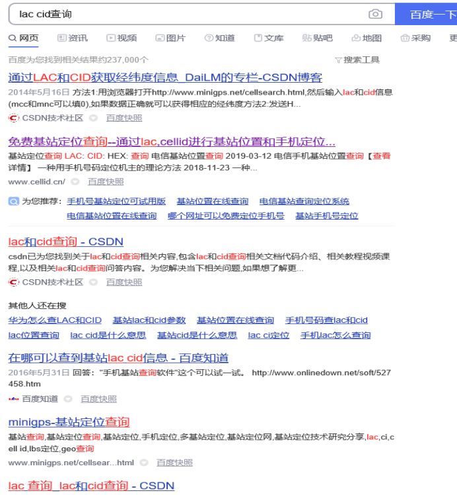Open 百度快照 for the minigps result
The width and height of the screenshot is (457, 495).
tap(174, 463)
